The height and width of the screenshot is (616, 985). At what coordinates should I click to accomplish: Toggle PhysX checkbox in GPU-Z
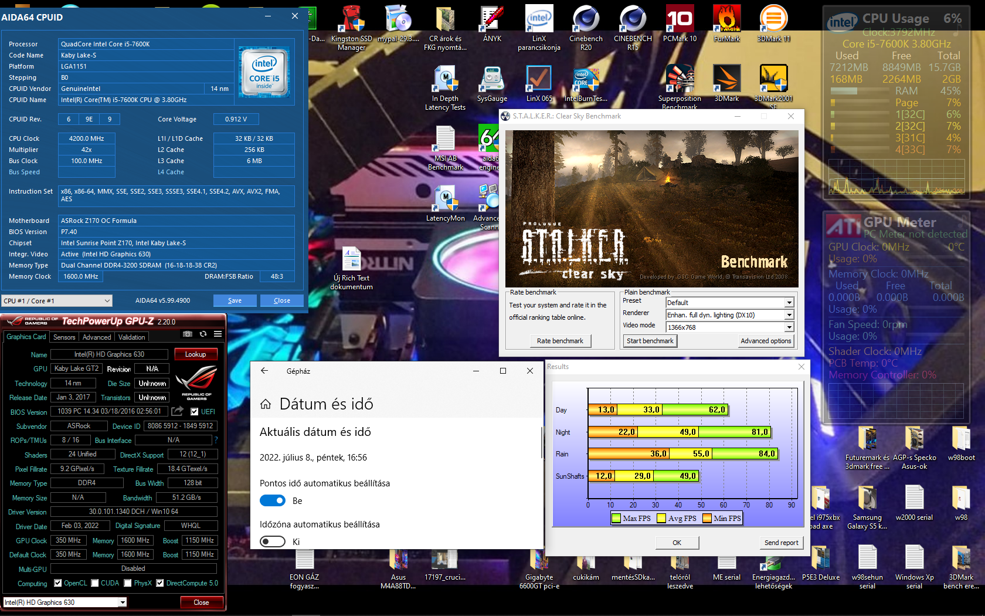128,583
